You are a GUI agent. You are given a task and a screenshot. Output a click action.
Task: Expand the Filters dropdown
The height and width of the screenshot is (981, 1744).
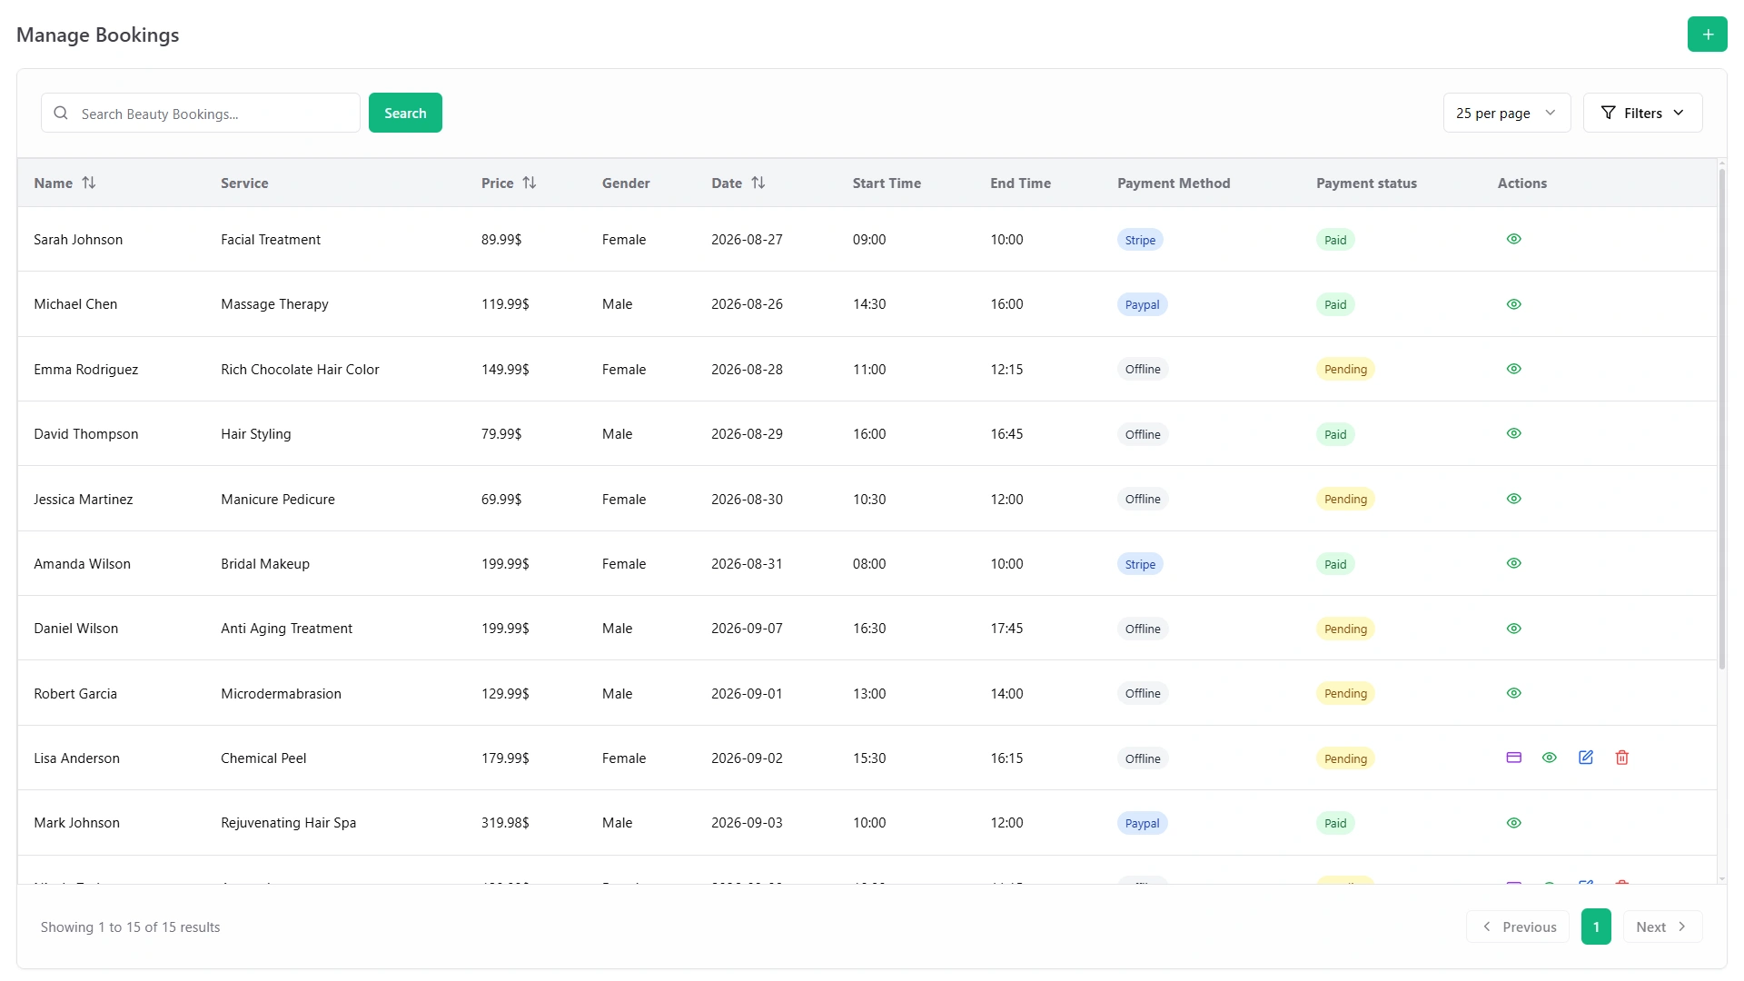pyautogui.click(x=1642, y=113)
